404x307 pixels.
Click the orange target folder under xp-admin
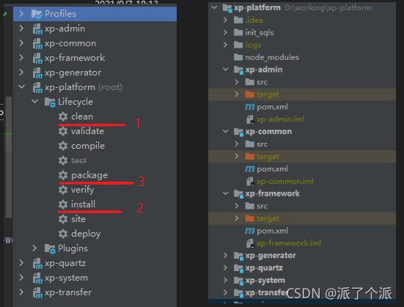(x=250, y=95)
